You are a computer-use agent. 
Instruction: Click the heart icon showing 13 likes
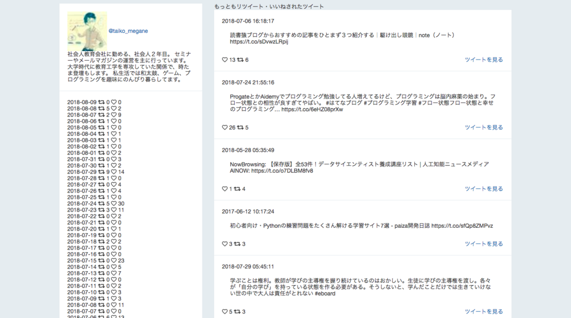pos(225,60)
